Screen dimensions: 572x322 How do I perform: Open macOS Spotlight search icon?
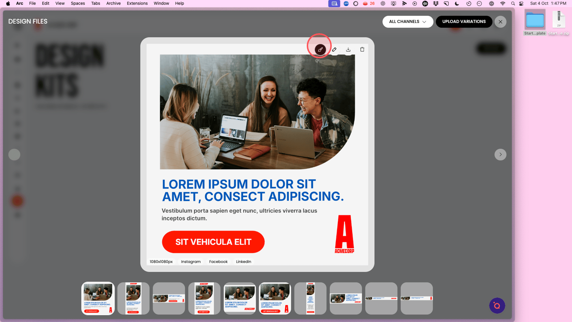click(513, 4)
